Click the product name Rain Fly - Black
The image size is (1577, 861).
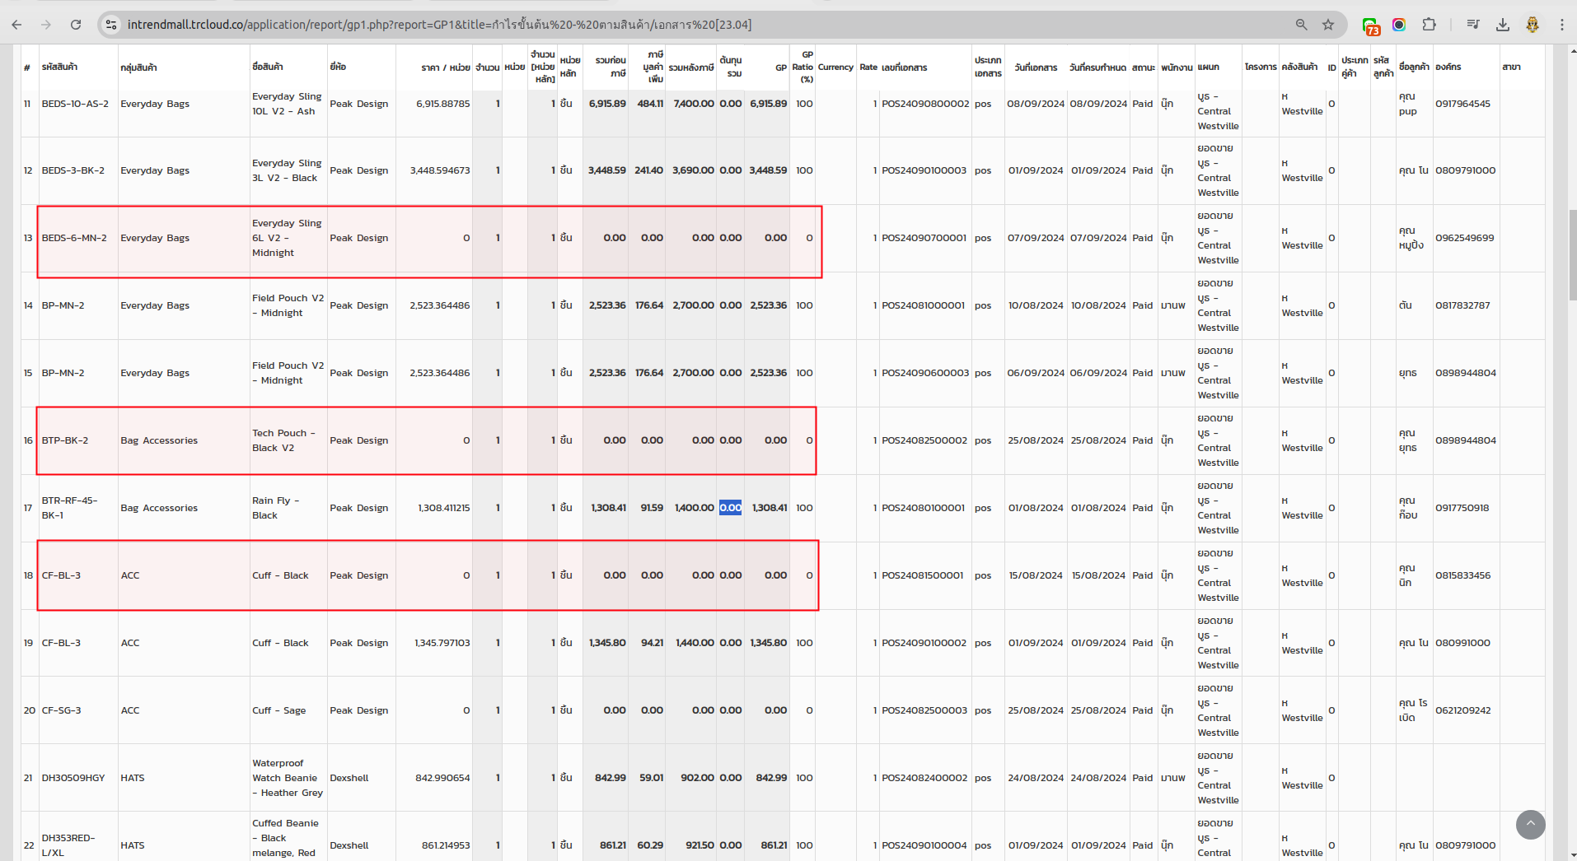coord(276,508)
